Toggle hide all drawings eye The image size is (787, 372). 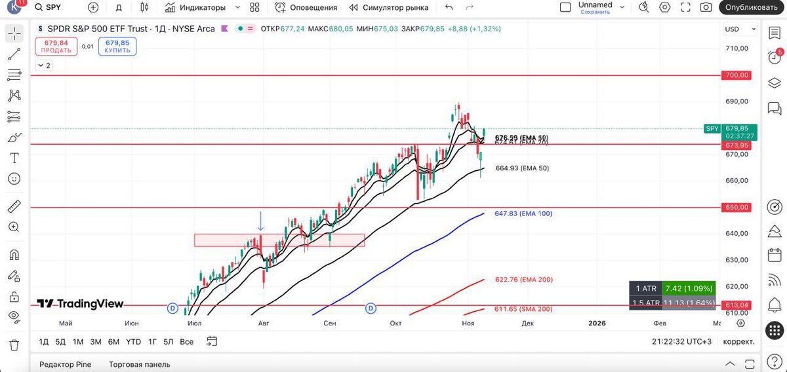click(x=14, y=317)
